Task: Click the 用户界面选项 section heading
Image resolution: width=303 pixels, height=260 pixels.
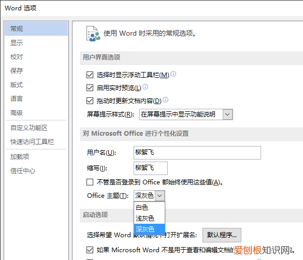Action: pos(102,57)
